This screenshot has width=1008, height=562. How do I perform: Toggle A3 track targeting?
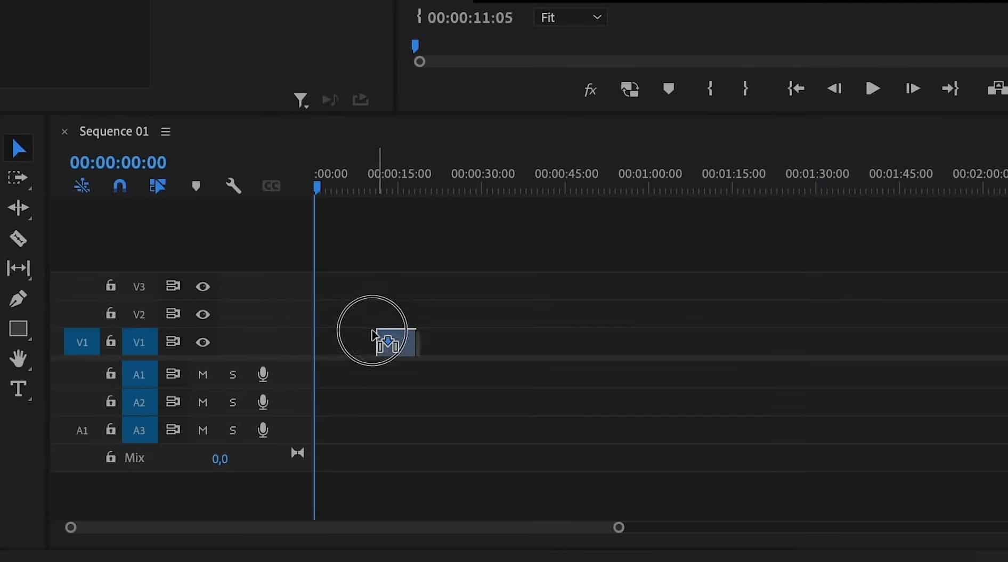(140, 430)
